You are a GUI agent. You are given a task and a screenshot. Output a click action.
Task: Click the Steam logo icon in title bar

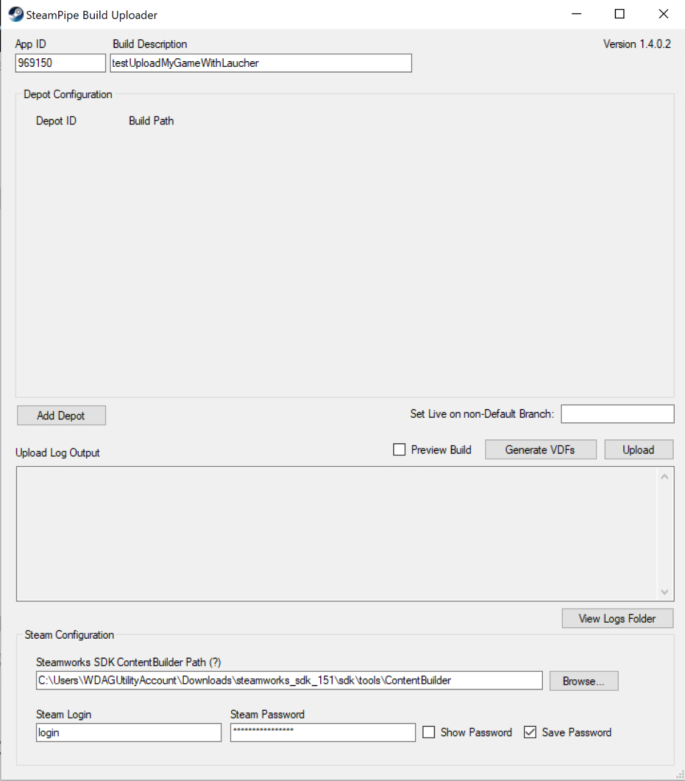point(16,14)
